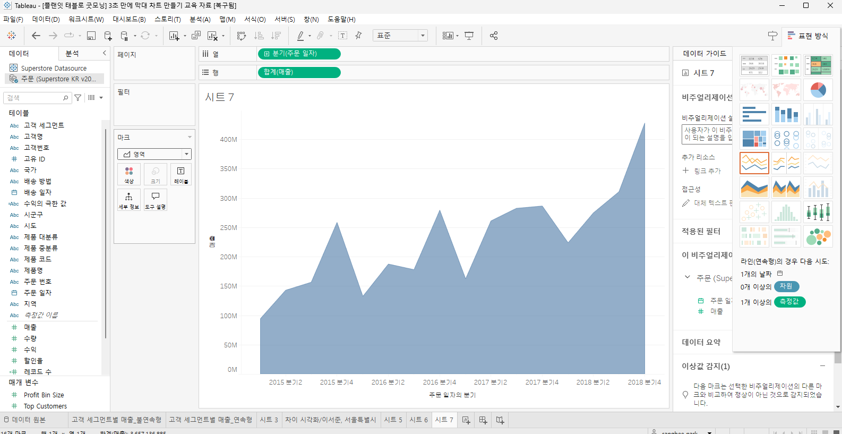Open new worksheet dropdown arrow
The image size is (842, 434).
(x=185, y=36)
